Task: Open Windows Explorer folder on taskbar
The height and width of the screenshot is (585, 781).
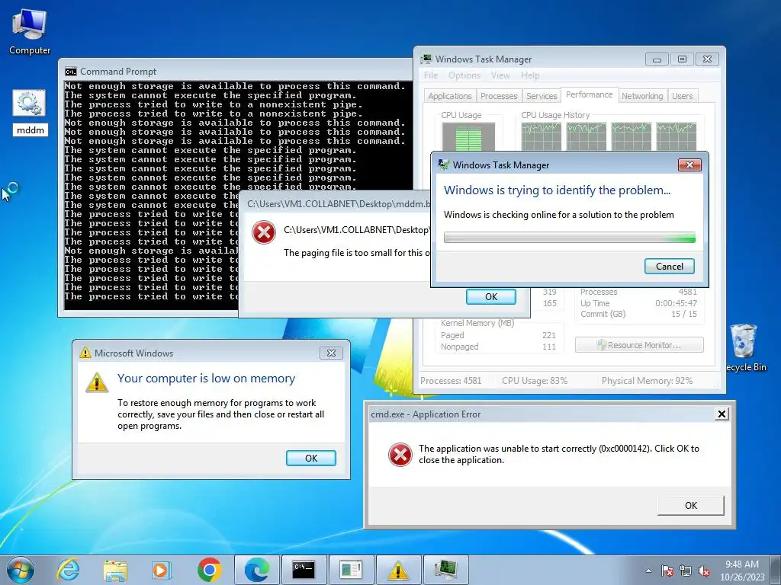Action: pos(115,570)
